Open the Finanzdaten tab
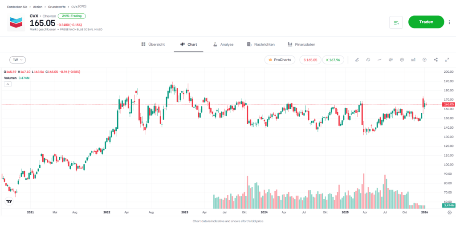This screenshot has width=456, height=225. pos(301,44)
